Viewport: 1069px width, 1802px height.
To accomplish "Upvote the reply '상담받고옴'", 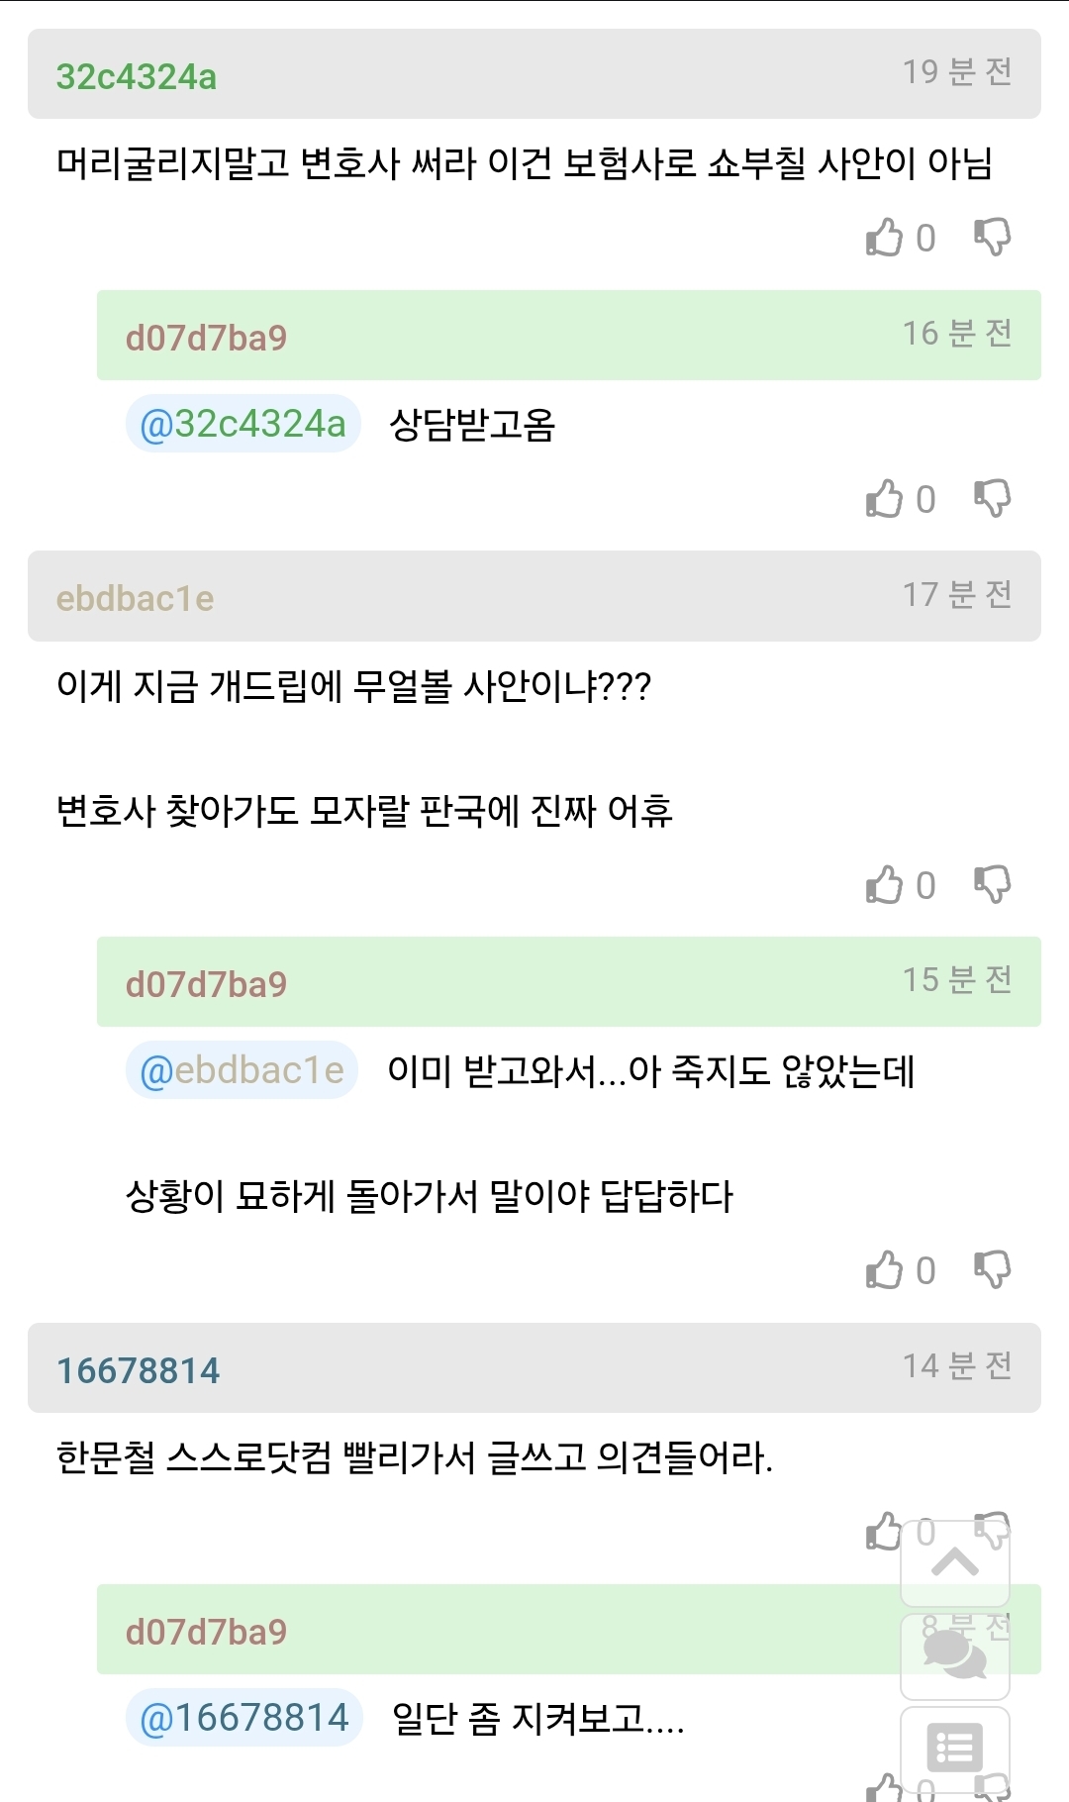I will [884, 499].
